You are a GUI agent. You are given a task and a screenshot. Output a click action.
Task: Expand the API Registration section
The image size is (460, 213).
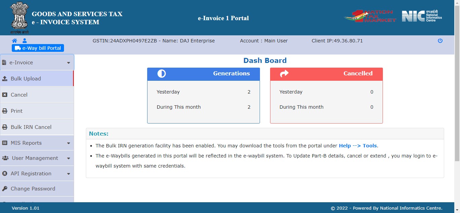pyautogui.click(x=69, y=173)
